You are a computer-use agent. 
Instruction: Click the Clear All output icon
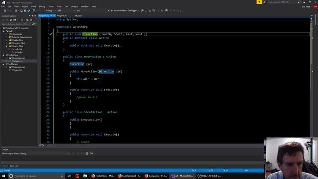[x=87, y=154]
